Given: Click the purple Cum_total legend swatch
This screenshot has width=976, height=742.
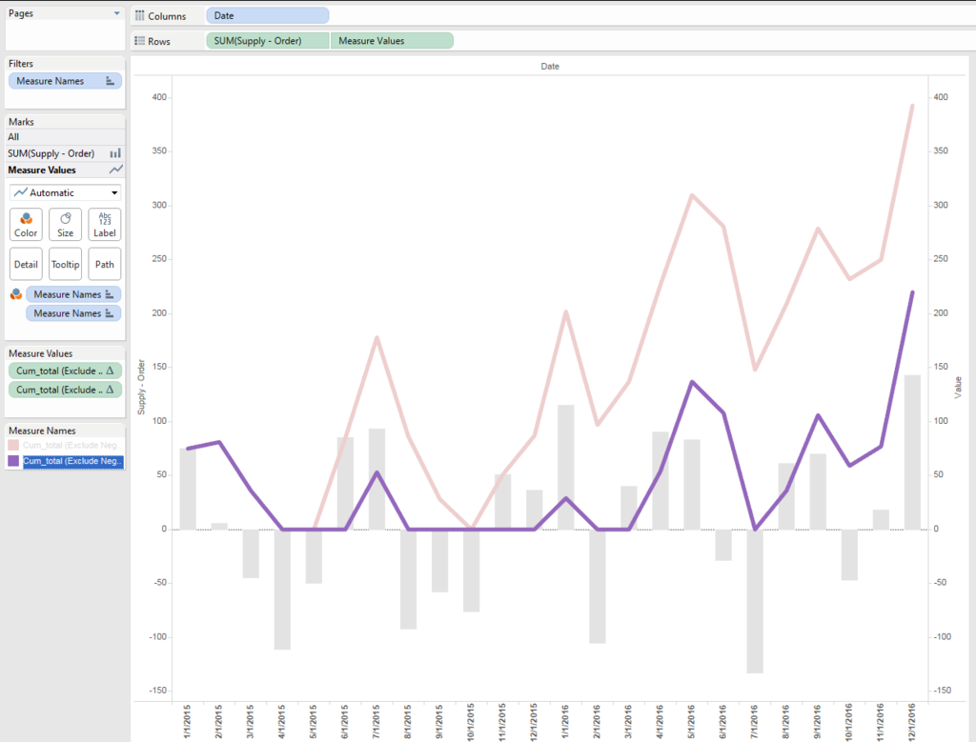Looking at the screenshot, I should (13, 461).
